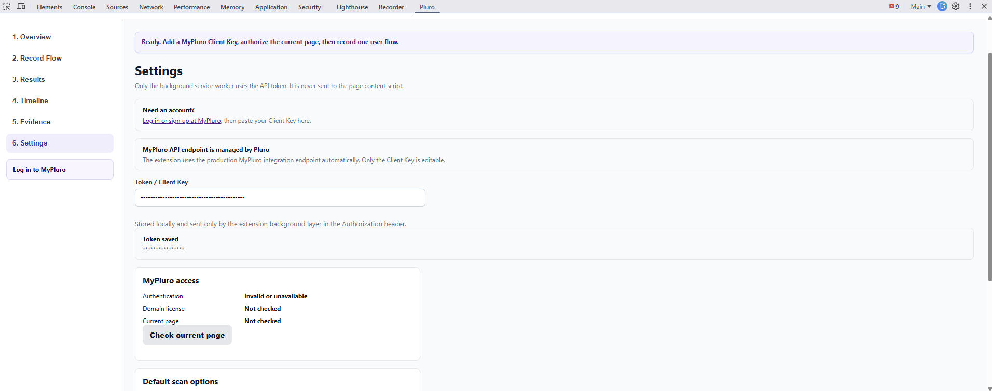Activate the inspect element picker icon

point(7,7)
